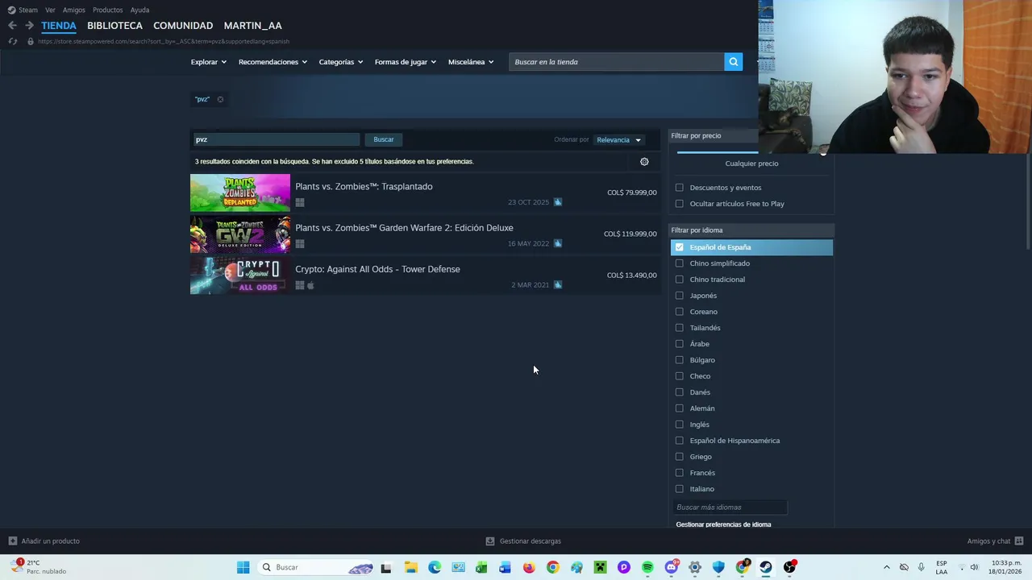Collapse Filtrar por idioma section
Image resolution: width=1032 pixels, height=580 pixels.
pos(751,230)
